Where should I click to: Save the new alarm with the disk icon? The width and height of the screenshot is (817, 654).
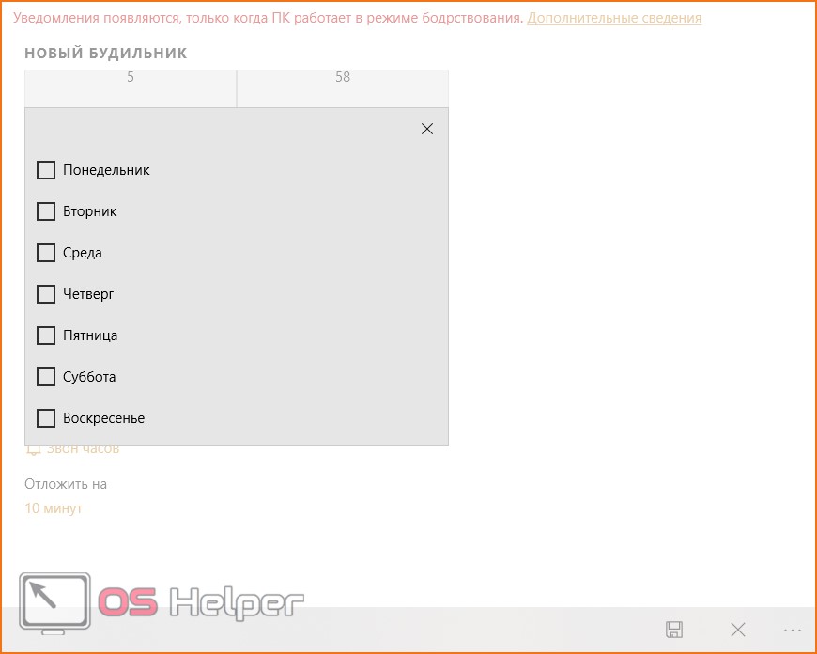point(674,630)
